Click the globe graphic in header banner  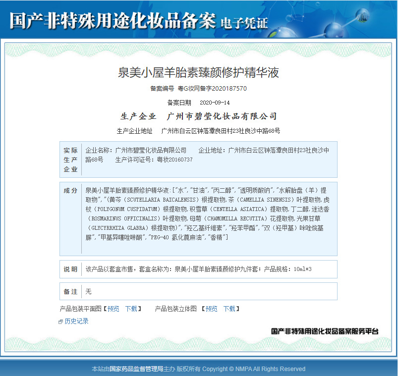[x=362, y=16]
